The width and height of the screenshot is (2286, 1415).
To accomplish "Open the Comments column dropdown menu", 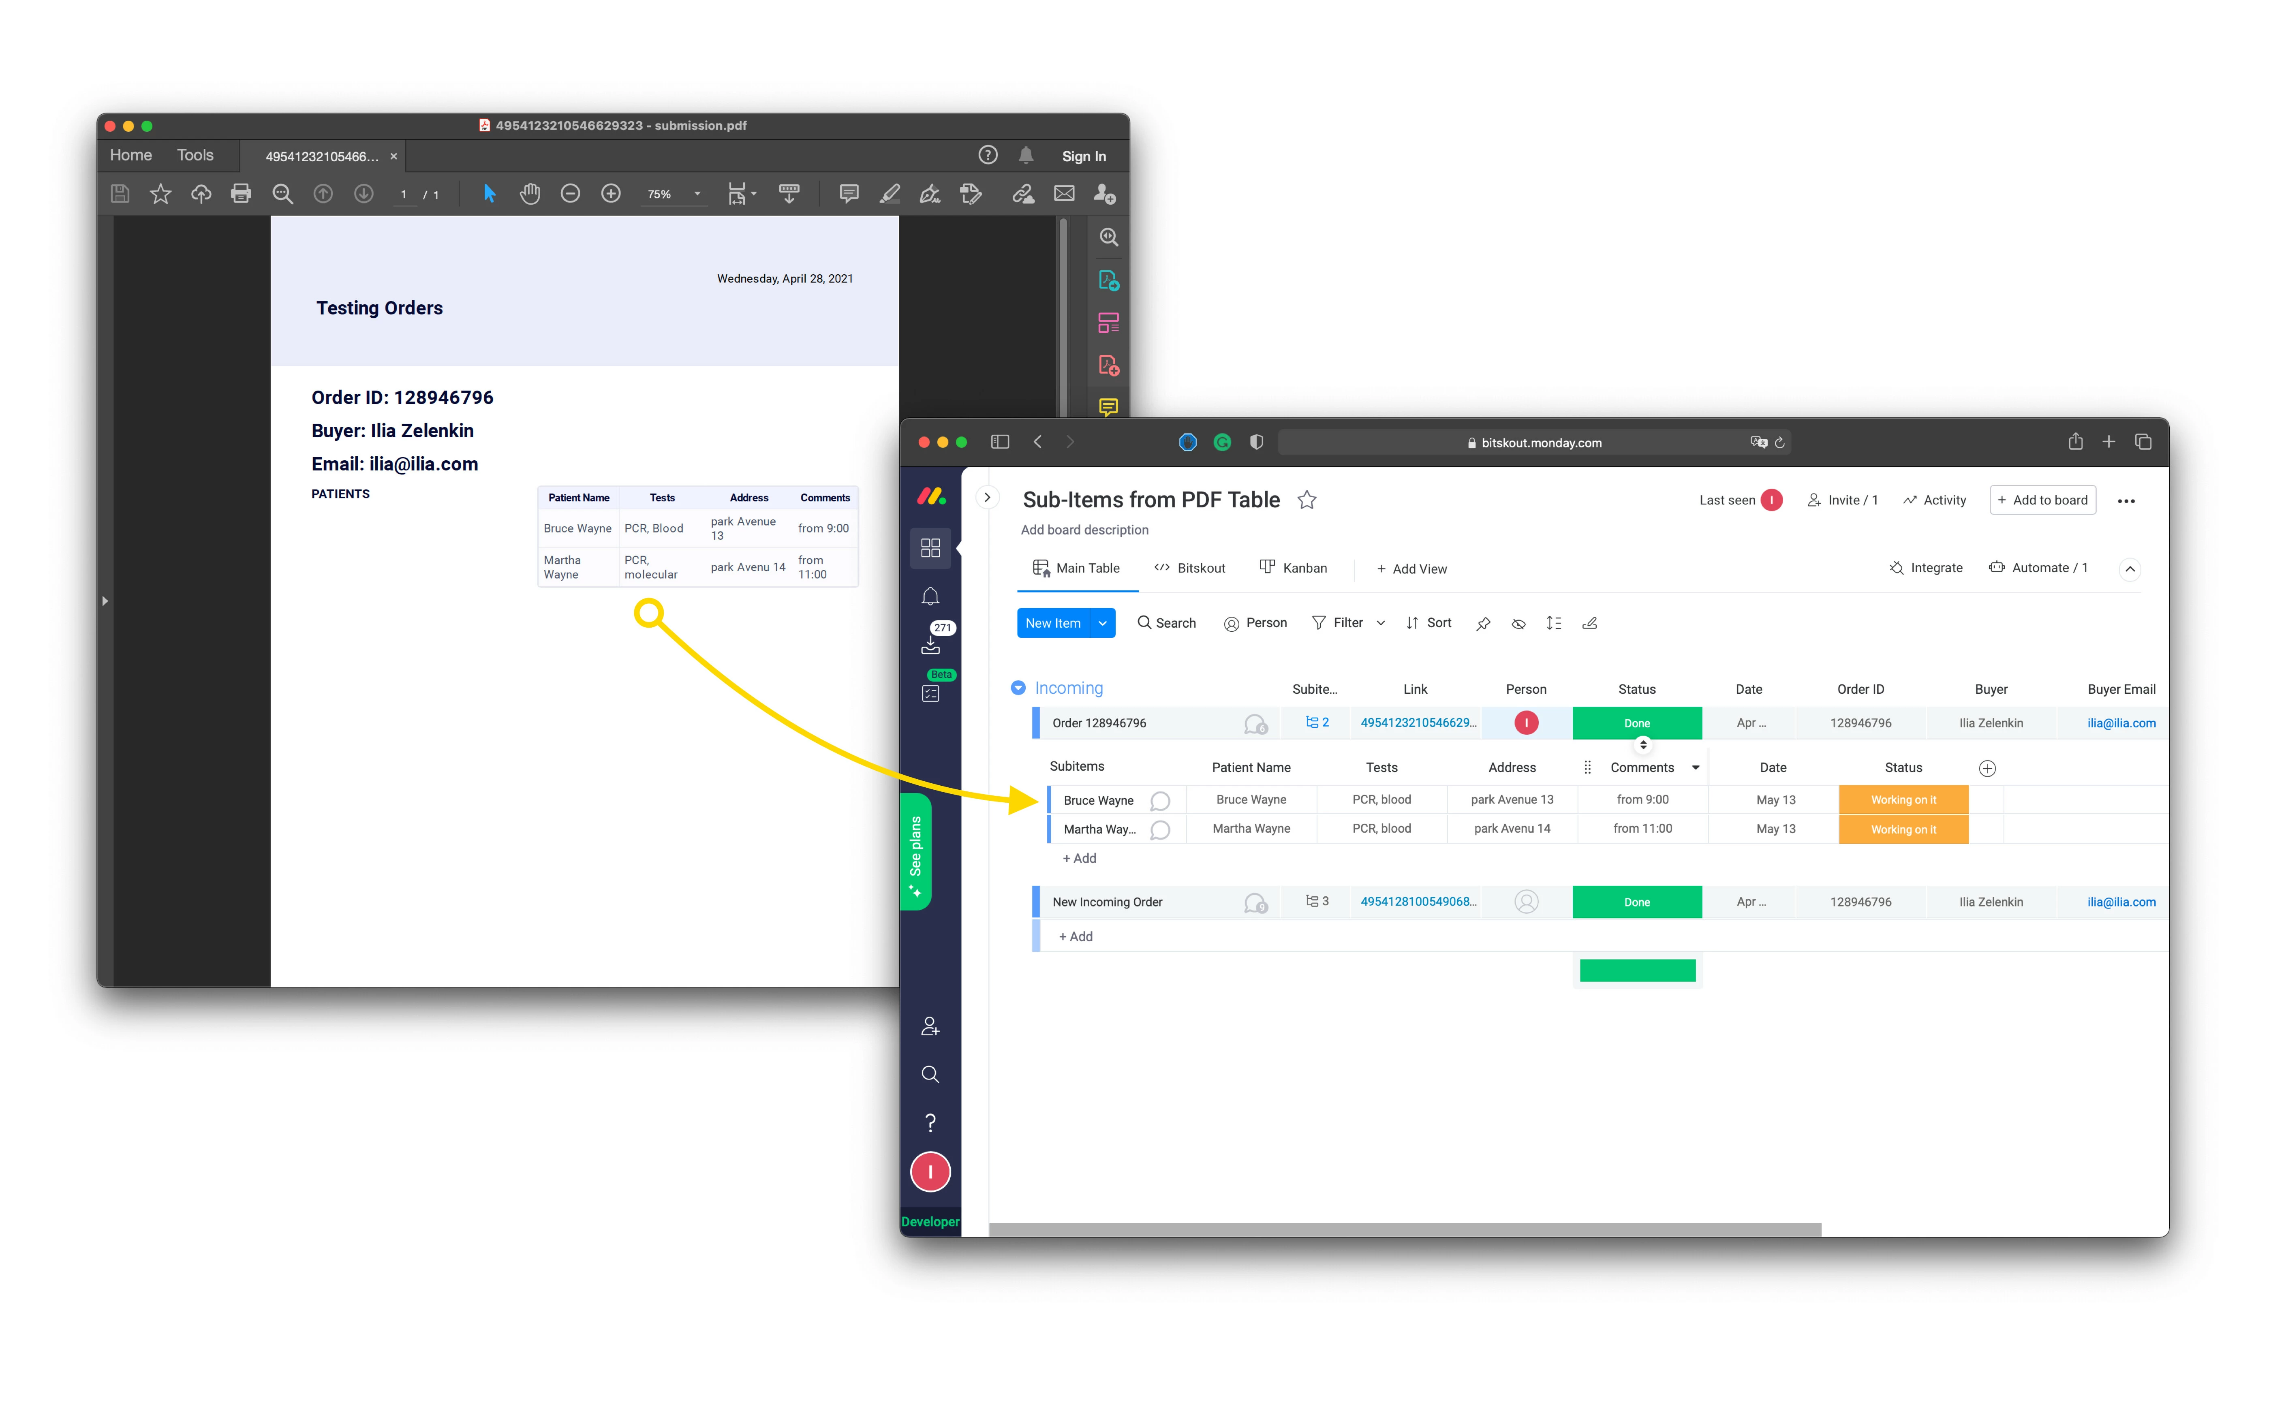I will coord(1695,767).
